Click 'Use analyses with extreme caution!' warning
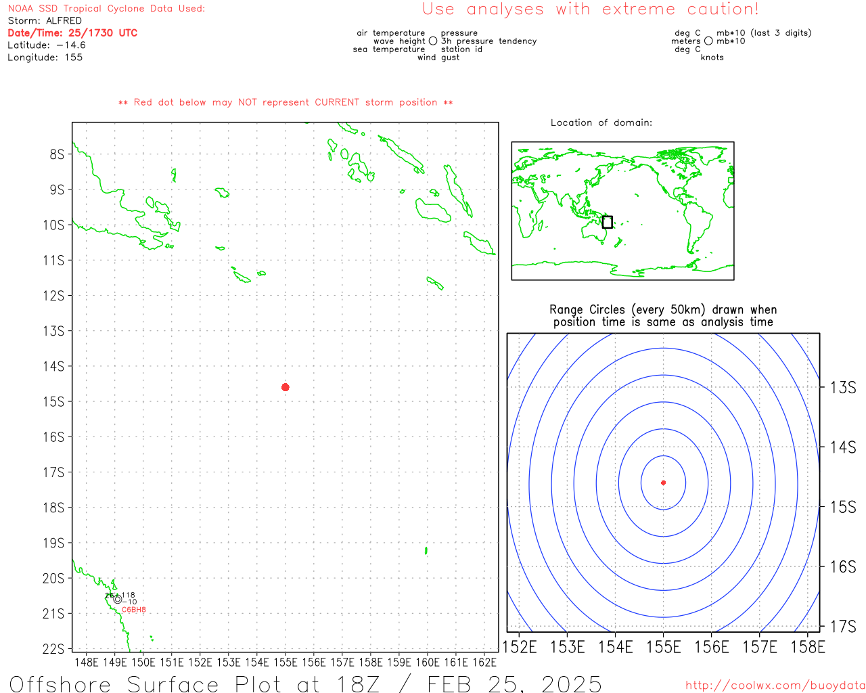 coord(591,9)
